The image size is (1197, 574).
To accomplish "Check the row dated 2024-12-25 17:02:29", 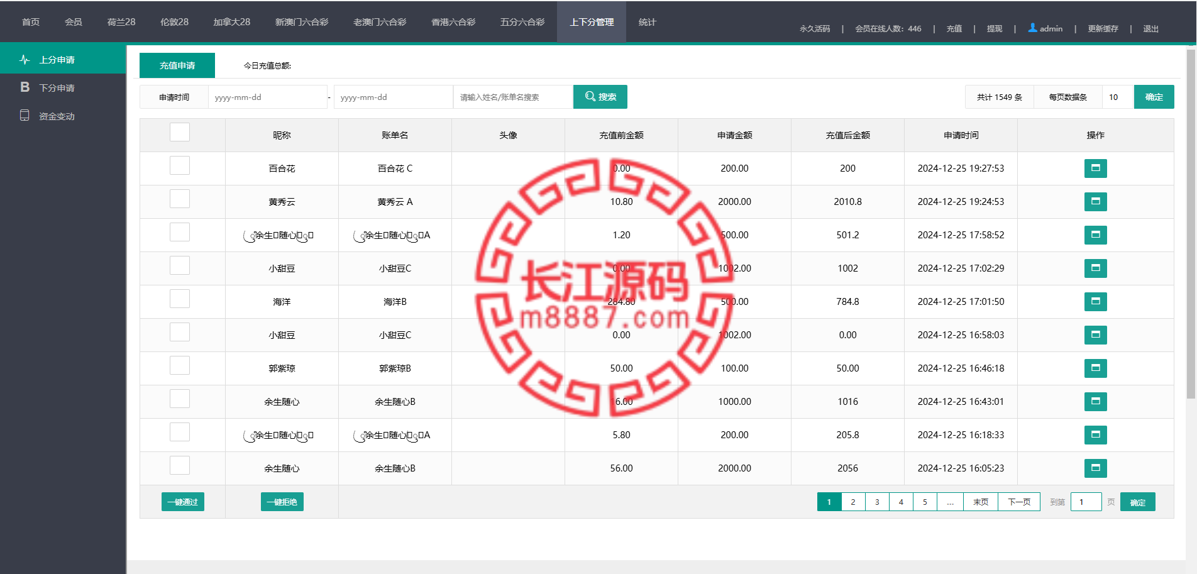I will click(180, 265).
